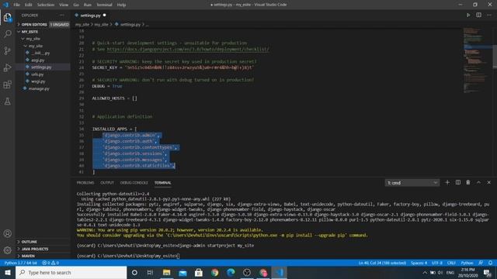
Task: Click the Windows search box
Action: pyautogui.click(x=71, y=272)
